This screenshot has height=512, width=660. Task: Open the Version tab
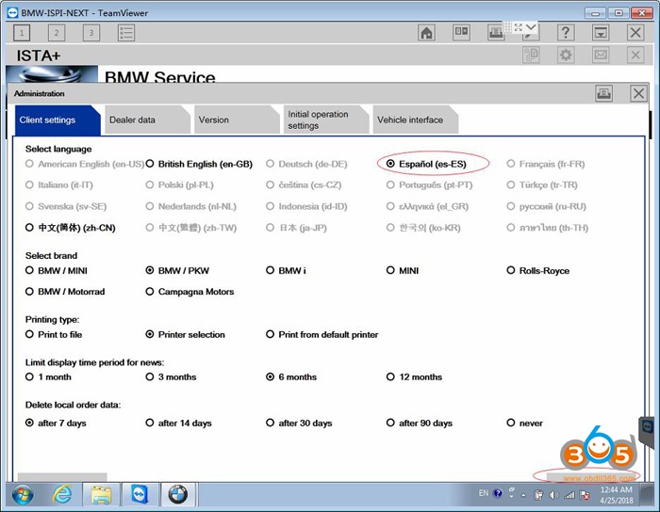(236, 120)
